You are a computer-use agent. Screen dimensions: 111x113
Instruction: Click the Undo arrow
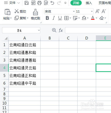(52, 3)
